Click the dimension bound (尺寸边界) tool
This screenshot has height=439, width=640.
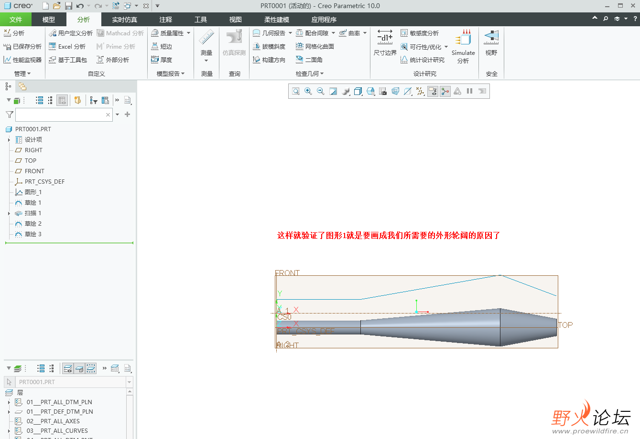click(x=385, y=42)
